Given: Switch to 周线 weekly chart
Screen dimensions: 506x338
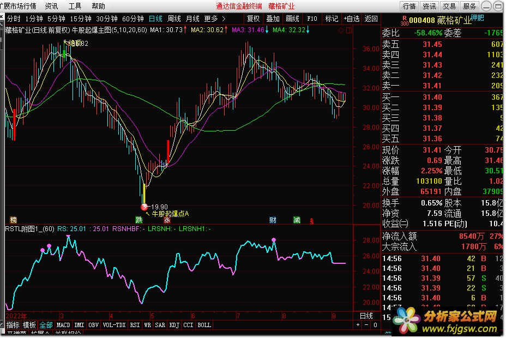Looking at the screenshot, I should tap(174, 19).
